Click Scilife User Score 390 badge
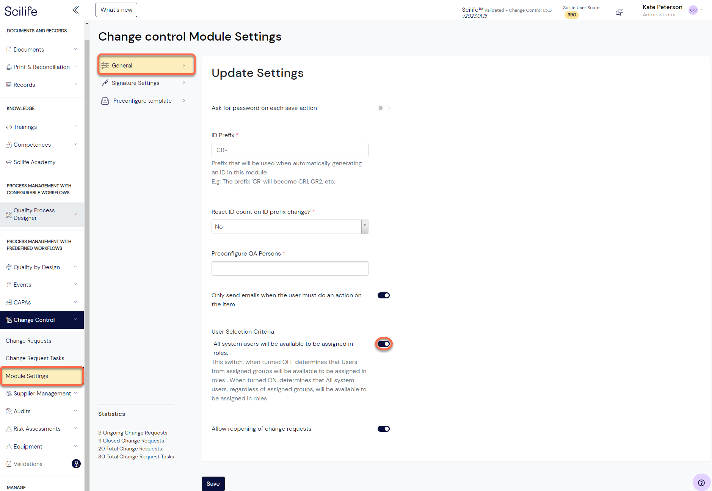Screen dimensions: 712x491 click(x=572, y=15)
